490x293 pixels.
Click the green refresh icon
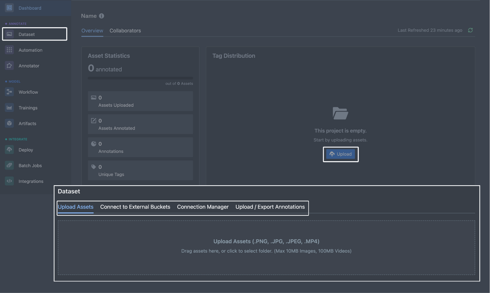(x=470, y=30)
